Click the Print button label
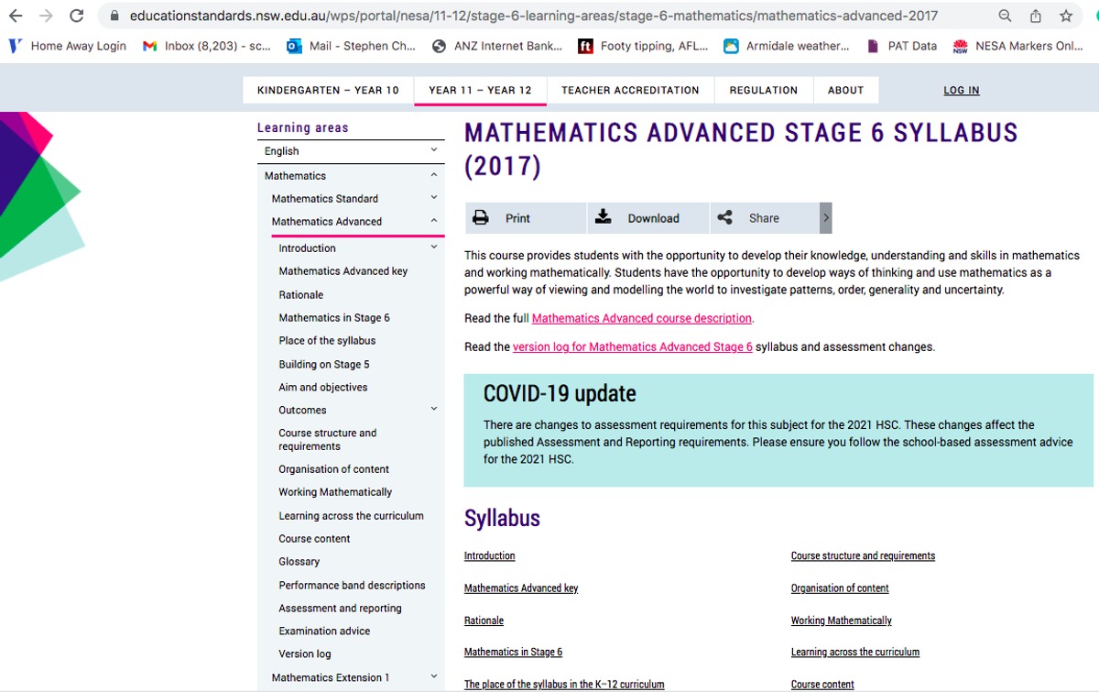The image size is (1099, 692). [x=517, y=218]
